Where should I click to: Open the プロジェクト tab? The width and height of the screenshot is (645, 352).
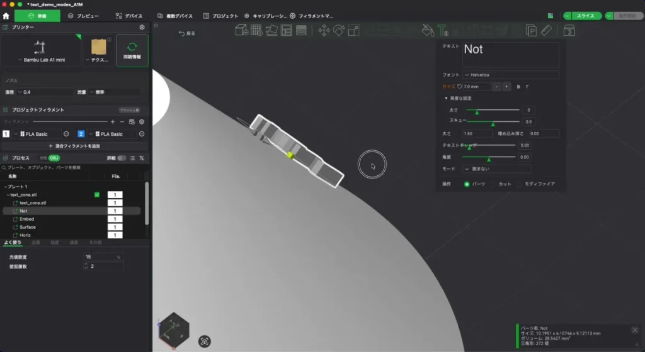click(221, 16)
